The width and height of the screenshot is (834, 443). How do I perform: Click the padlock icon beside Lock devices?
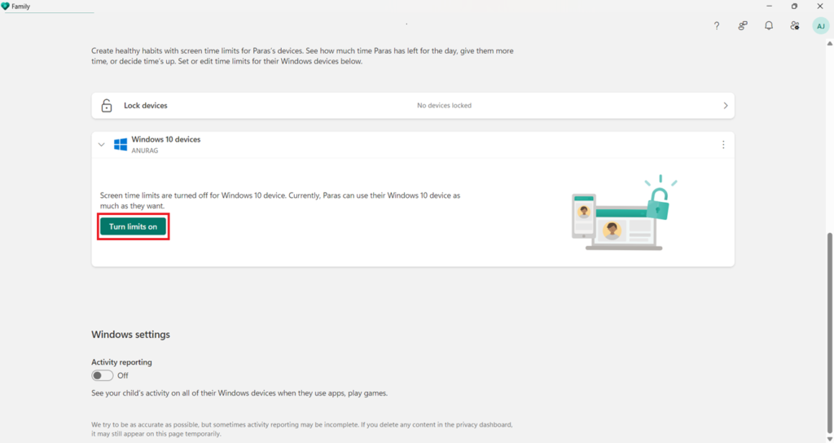click(x=107, y=105)
